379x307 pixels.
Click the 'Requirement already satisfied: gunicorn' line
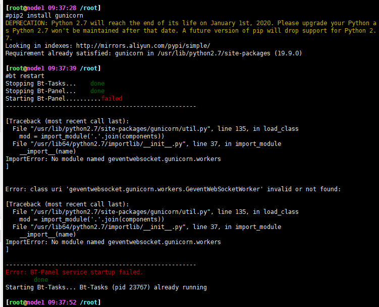point(154,53)
